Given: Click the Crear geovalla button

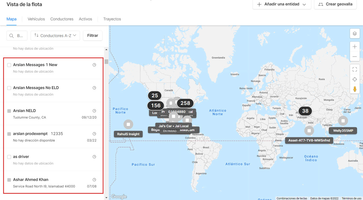Looking at the screenshot, I should coord(335,4).
